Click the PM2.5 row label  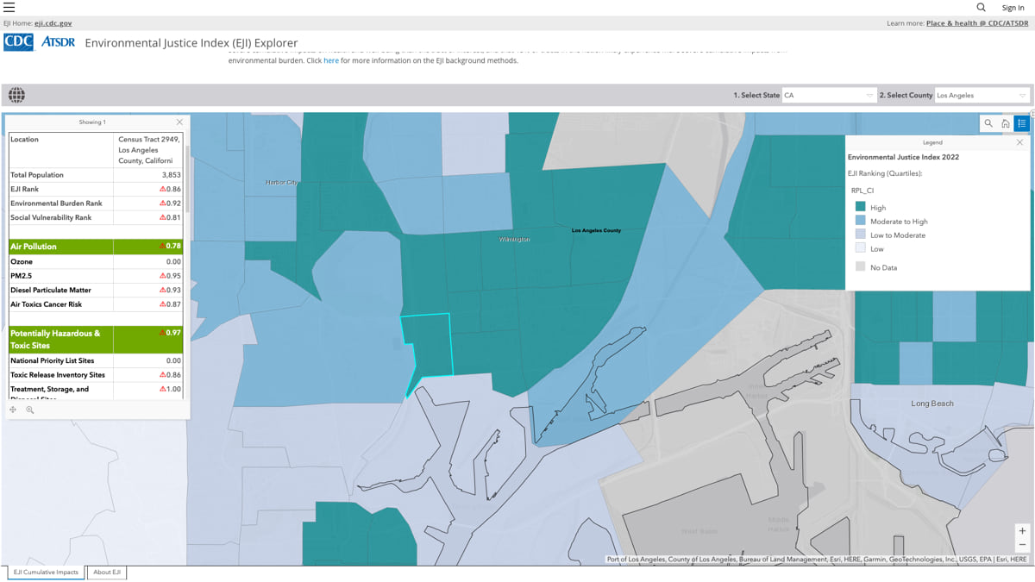(21, 276)
